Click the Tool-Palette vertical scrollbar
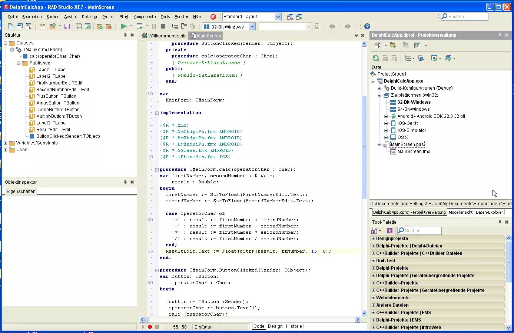The height and width of the screenshot is (333, 514). [x=508, y=283]
